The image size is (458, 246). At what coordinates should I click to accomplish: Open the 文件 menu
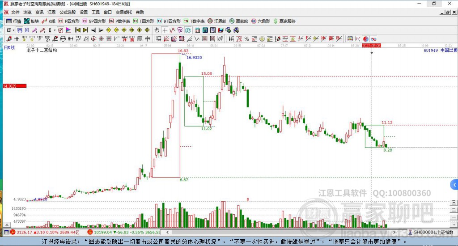click(x=15, y=12)
